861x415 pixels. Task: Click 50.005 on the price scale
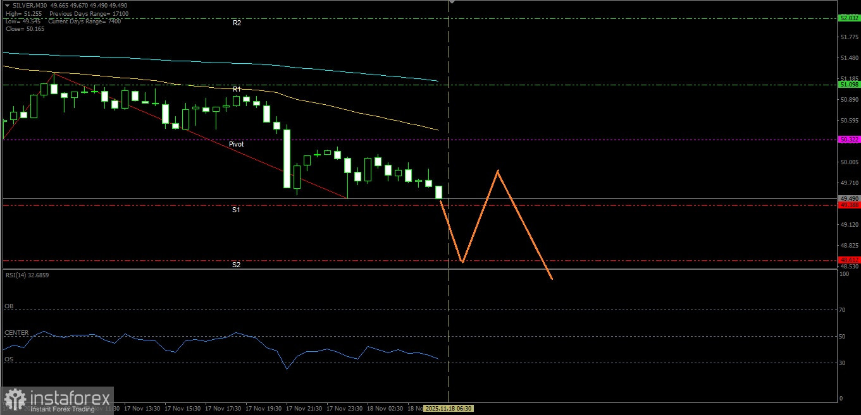coord(848,162)
